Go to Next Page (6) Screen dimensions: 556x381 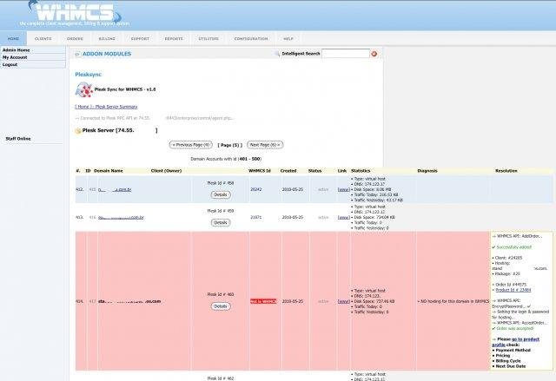click(265, 145)
